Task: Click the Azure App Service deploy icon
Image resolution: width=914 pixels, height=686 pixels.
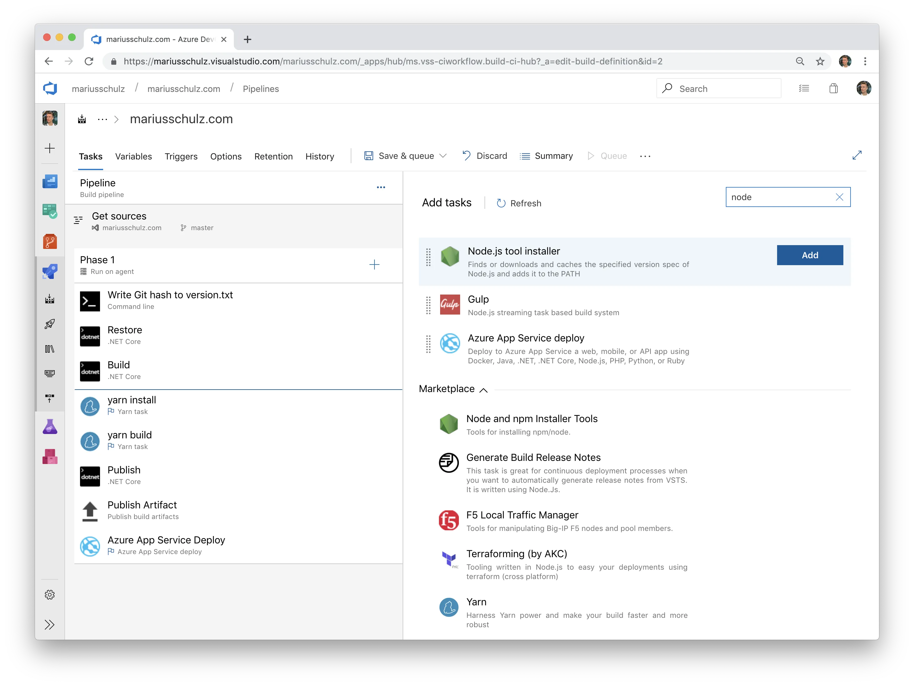Action: click(448, 342)
